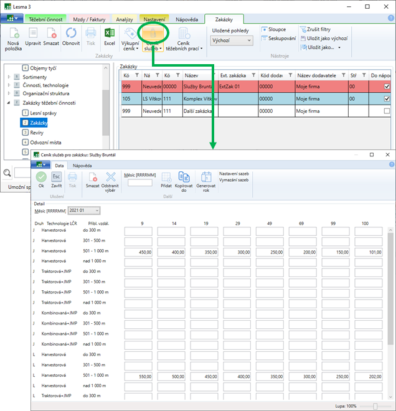Click the Obnovit refresh icon
Screen dimensions: 396x411
point(70,33)
